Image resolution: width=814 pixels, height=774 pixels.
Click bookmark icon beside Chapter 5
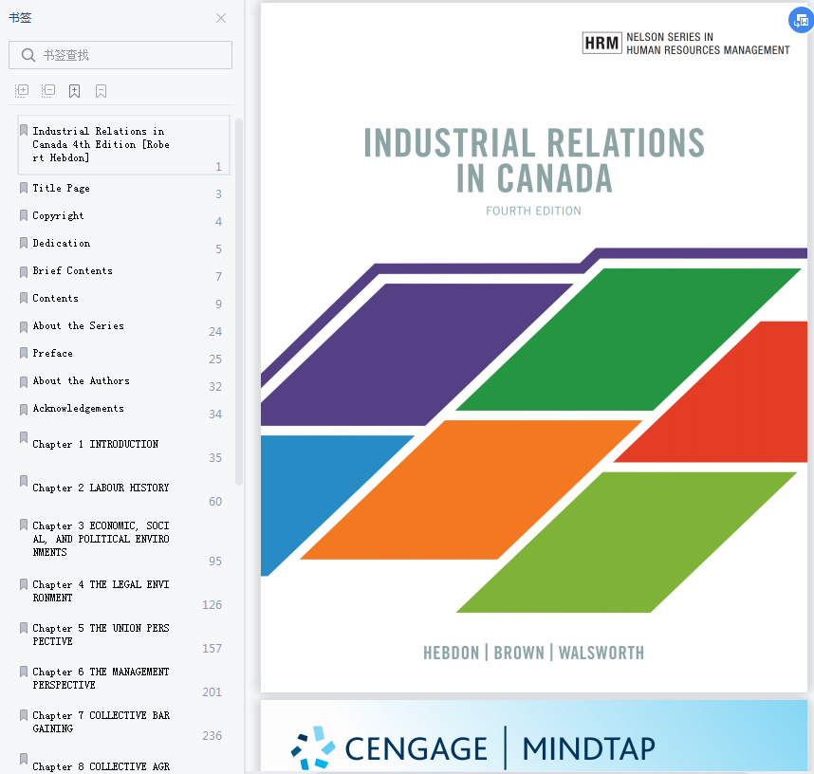tap(24, 628)
